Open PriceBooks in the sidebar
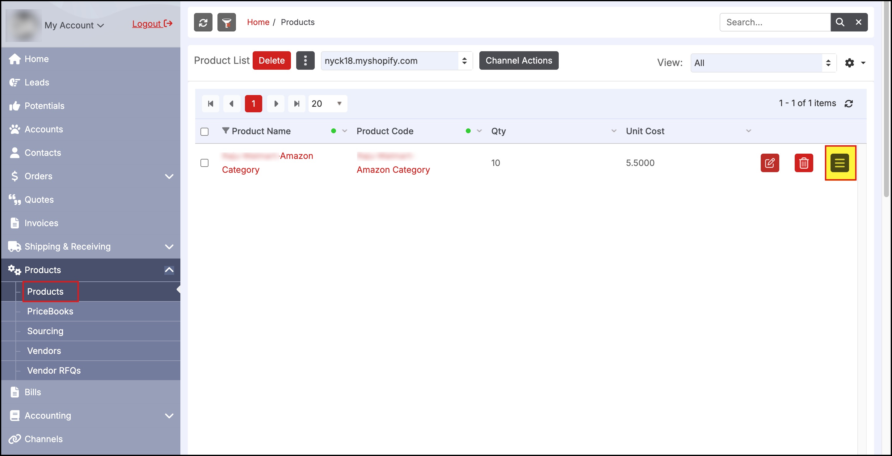This screenshot has width=892, height=456. 50,311
